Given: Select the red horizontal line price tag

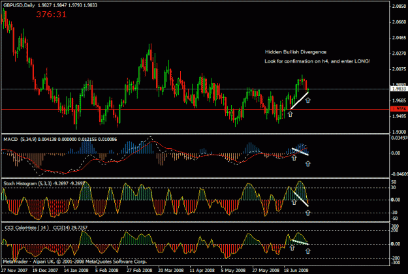Looking at the screenshot, I should 399,109.
